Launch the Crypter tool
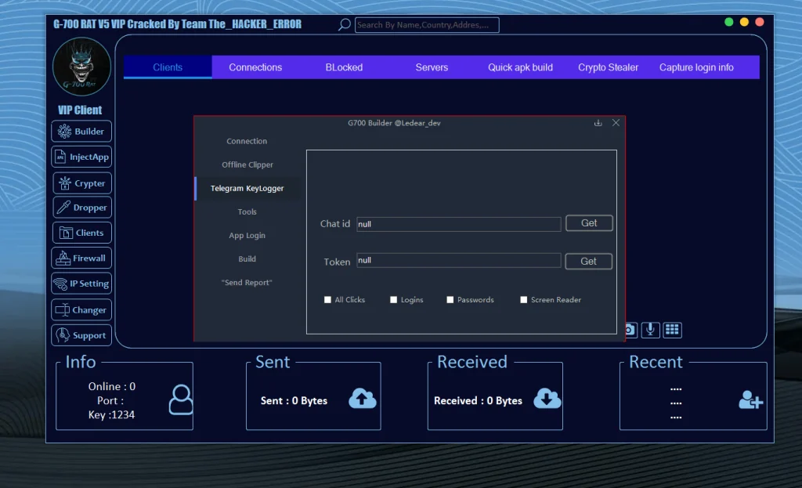 coord(81,183)
